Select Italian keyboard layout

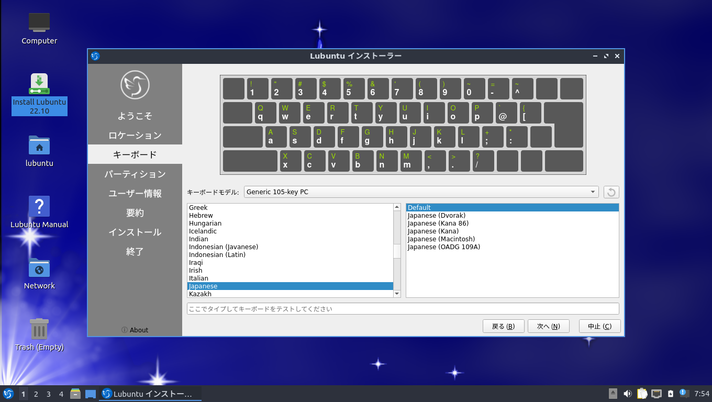(x=290, y=278)
